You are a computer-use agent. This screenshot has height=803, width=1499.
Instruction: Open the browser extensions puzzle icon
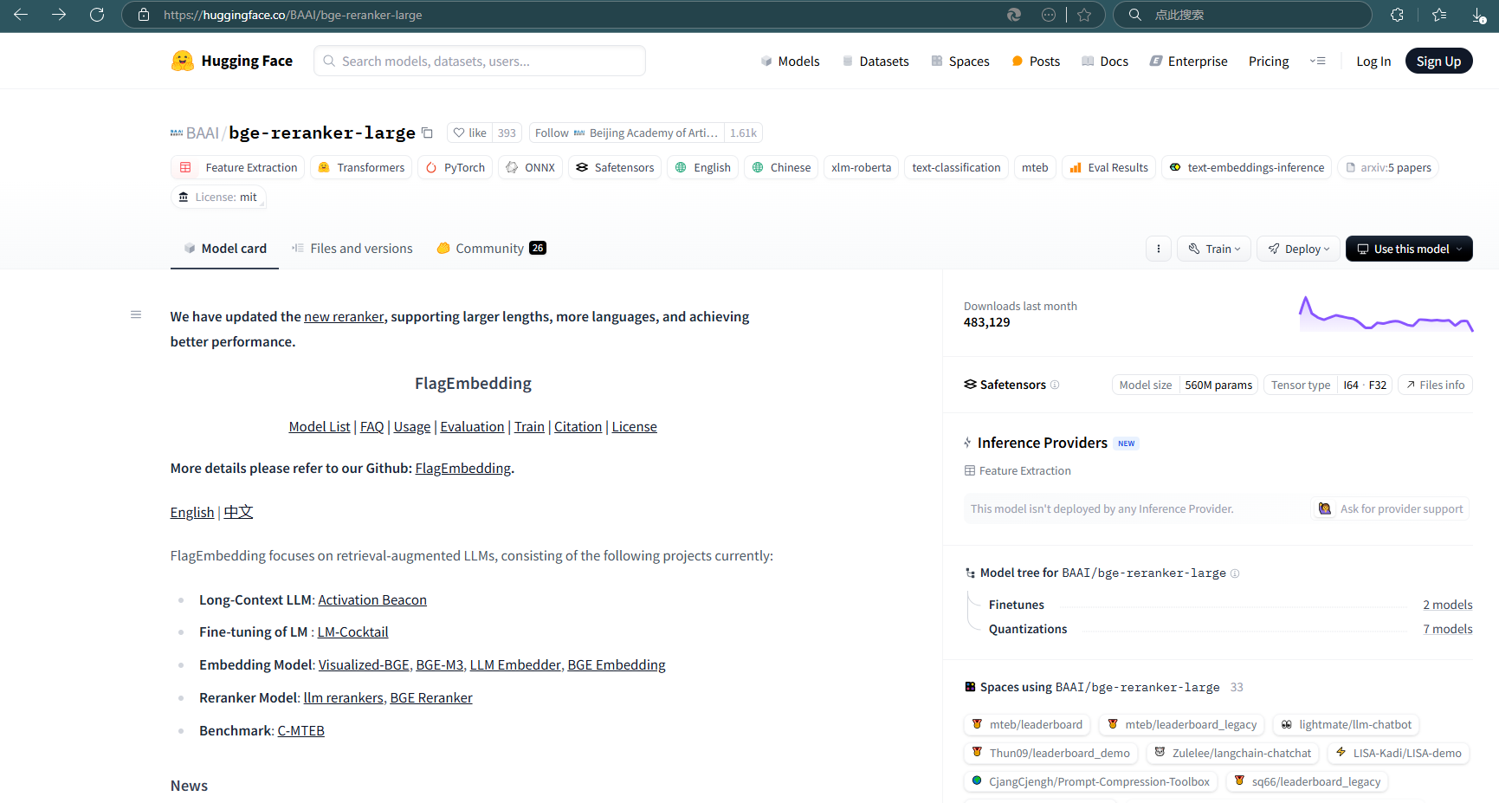pyautogui.click(x=1397, y=15)
